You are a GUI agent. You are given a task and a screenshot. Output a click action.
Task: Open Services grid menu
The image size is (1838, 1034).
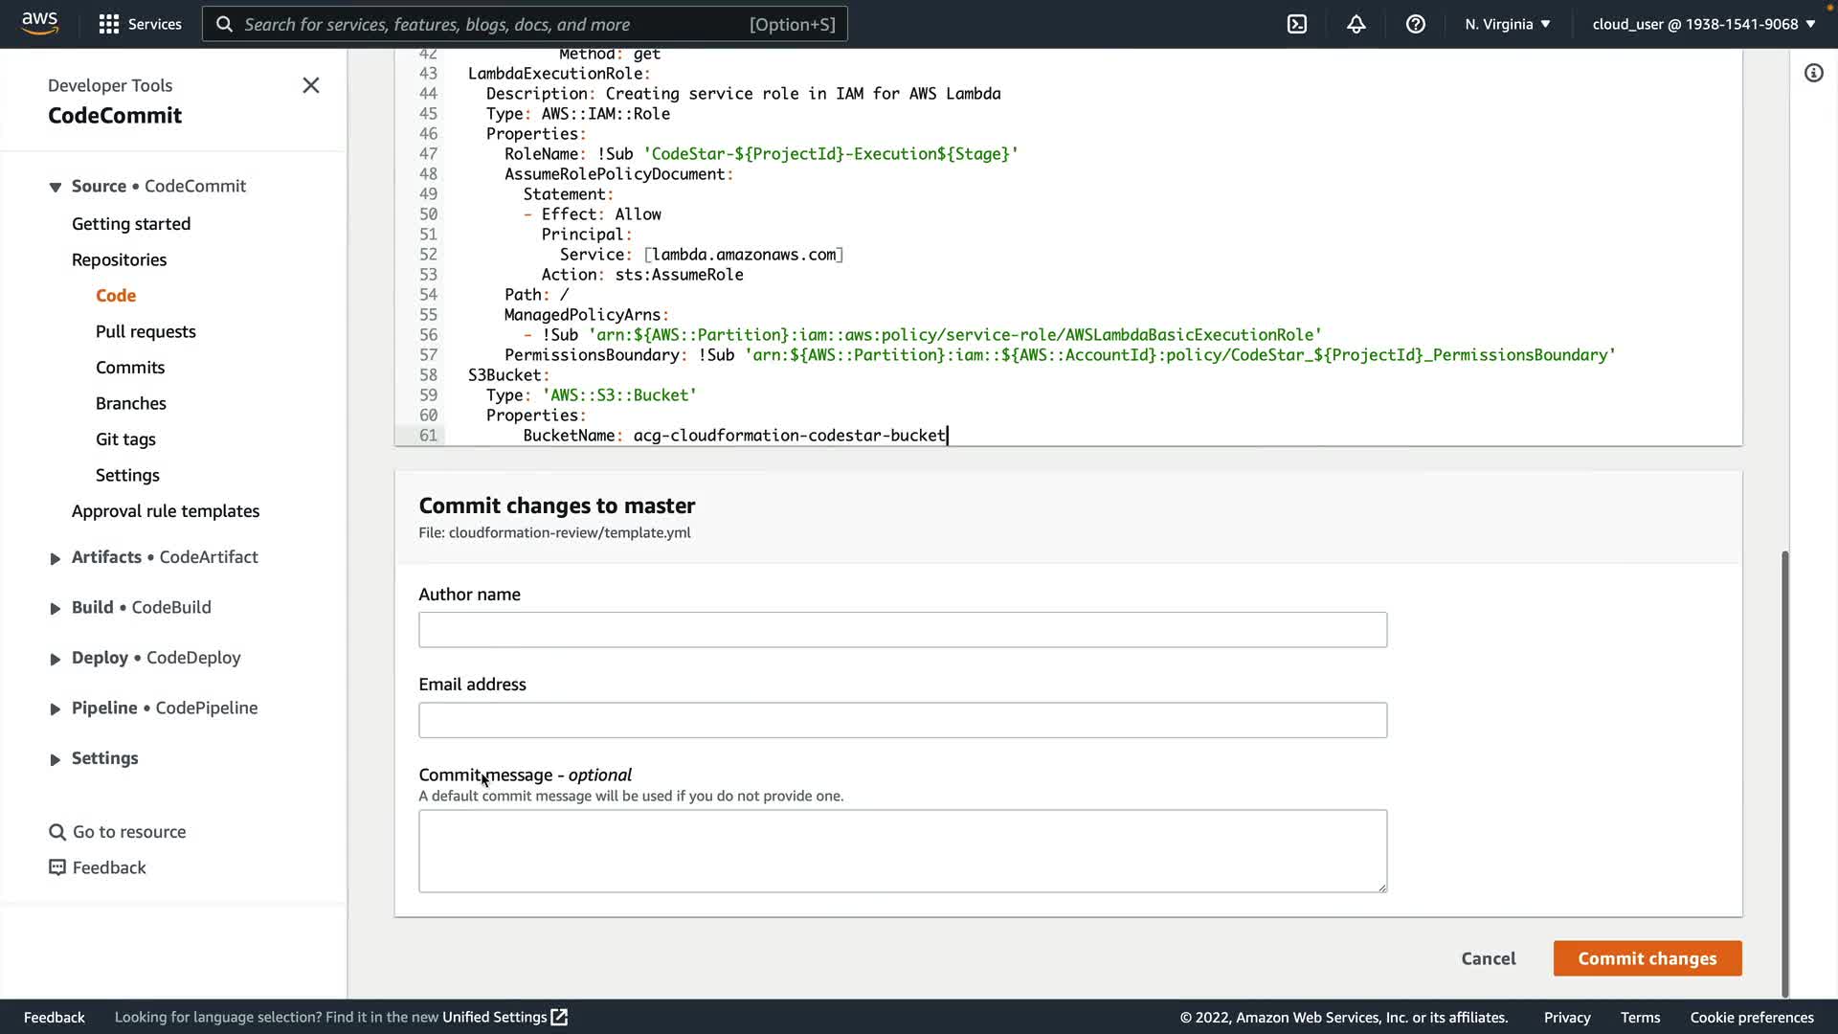click(x=109, y=24)
